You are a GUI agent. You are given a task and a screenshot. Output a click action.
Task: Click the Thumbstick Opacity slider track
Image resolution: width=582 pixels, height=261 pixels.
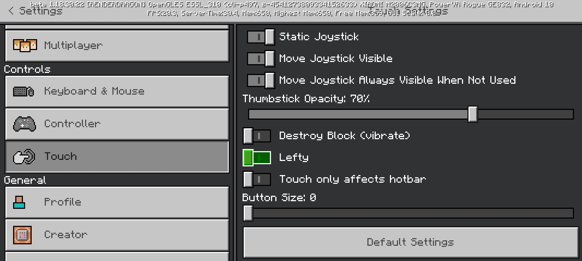coord(411,114)
